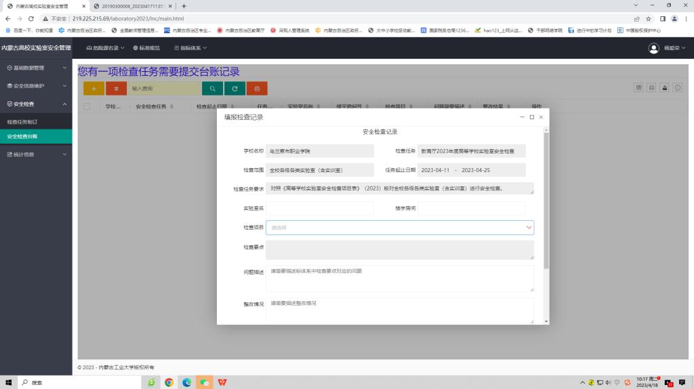The height and width of the screenshot is (389, 694).
Task: Open WPS Office from the taskbar
Action: [222, 382]
